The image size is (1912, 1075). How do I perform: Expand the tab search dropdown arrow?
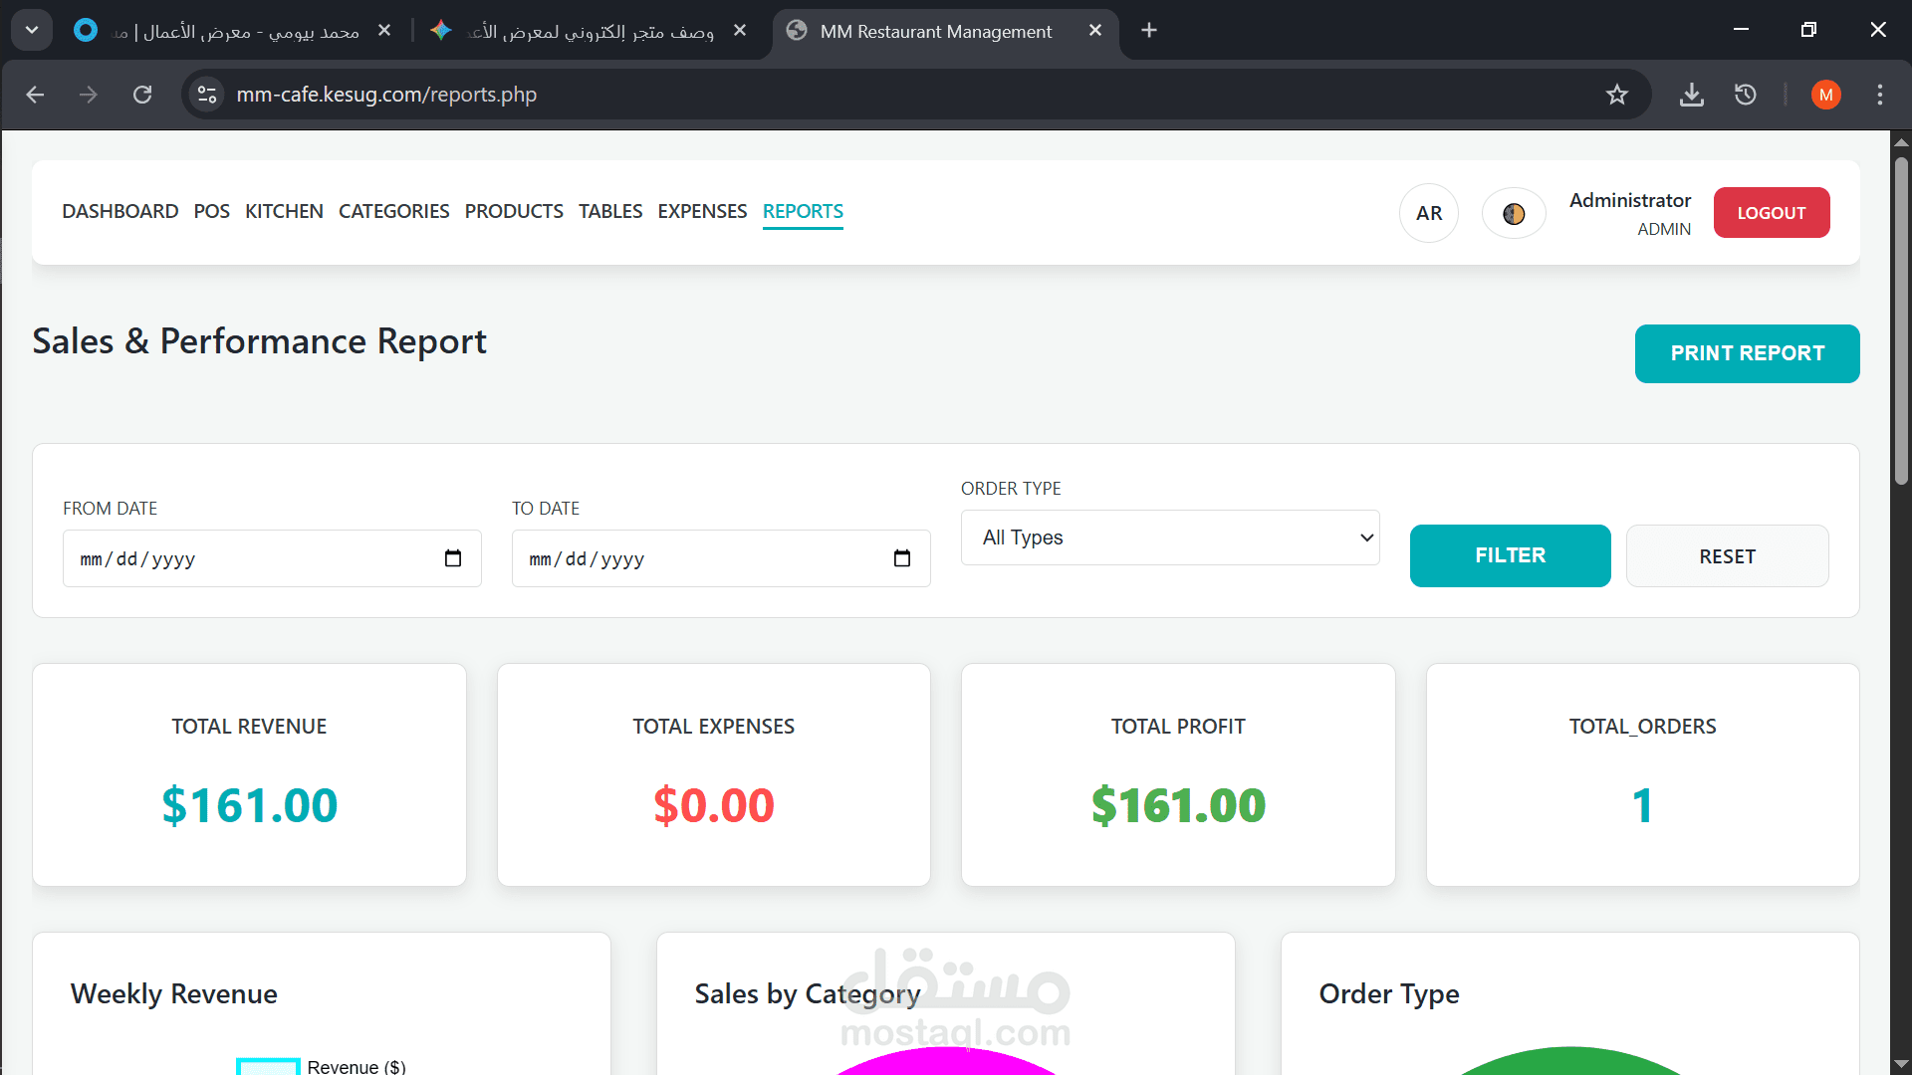click(x=32, y=31)
